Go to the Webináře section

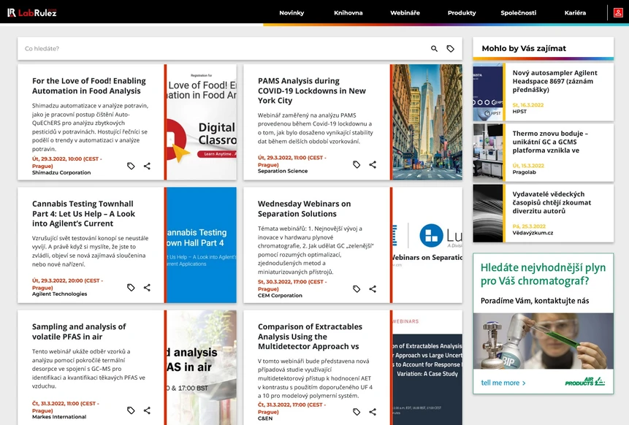405,12
